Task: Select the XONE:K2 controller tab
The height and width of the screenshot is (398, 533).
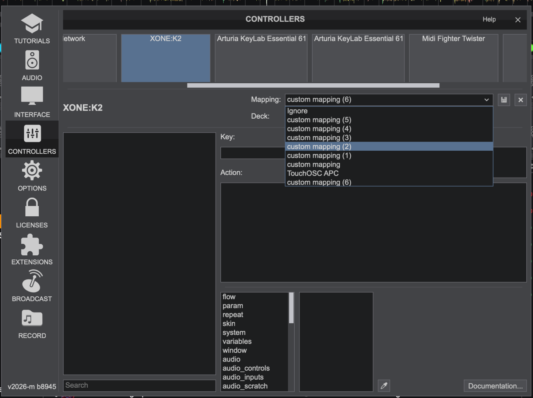Action: tap(166, 58)
